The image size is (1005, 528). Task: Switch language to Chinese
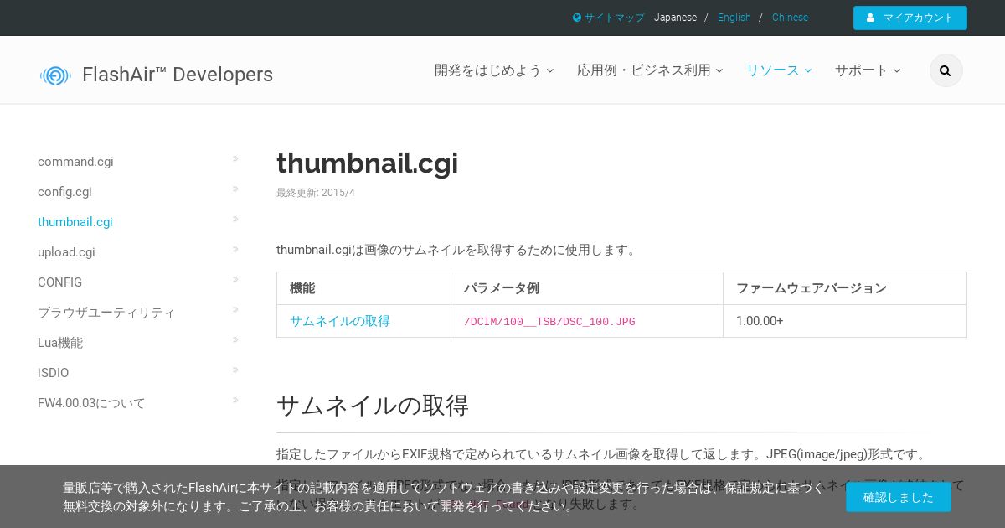pyautogui.click(x=790, y=18)
